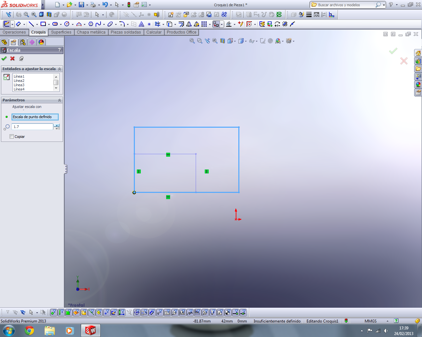Switch to the Piezas soldadas tab
The width and height of the screenshot is (422, 337).
click(x=126, y=32)
